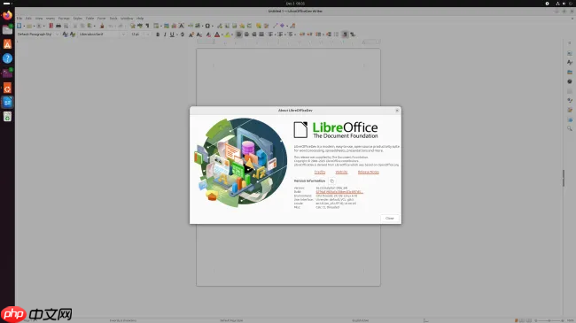Viewport: 576px width, 323px height.
Task: Click the Copy version information icon
Action: coord(331,181)
